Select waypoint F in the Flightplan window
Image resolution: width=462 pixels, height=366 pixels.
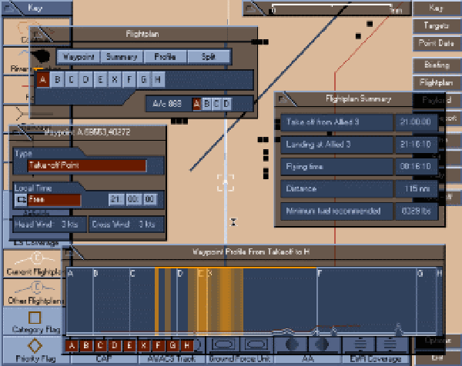(129, 79)
